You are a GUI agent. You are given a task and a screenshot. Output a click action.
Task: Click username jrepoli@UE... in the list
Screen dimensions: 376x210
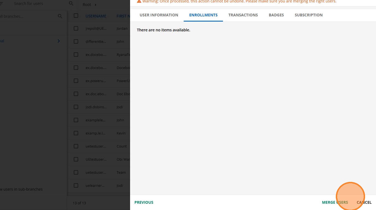(96, 28)
